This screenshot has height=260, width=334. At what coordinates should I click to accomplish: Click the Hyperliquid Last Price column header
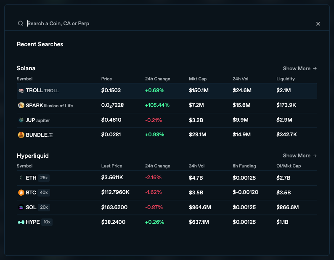(111, 166)
